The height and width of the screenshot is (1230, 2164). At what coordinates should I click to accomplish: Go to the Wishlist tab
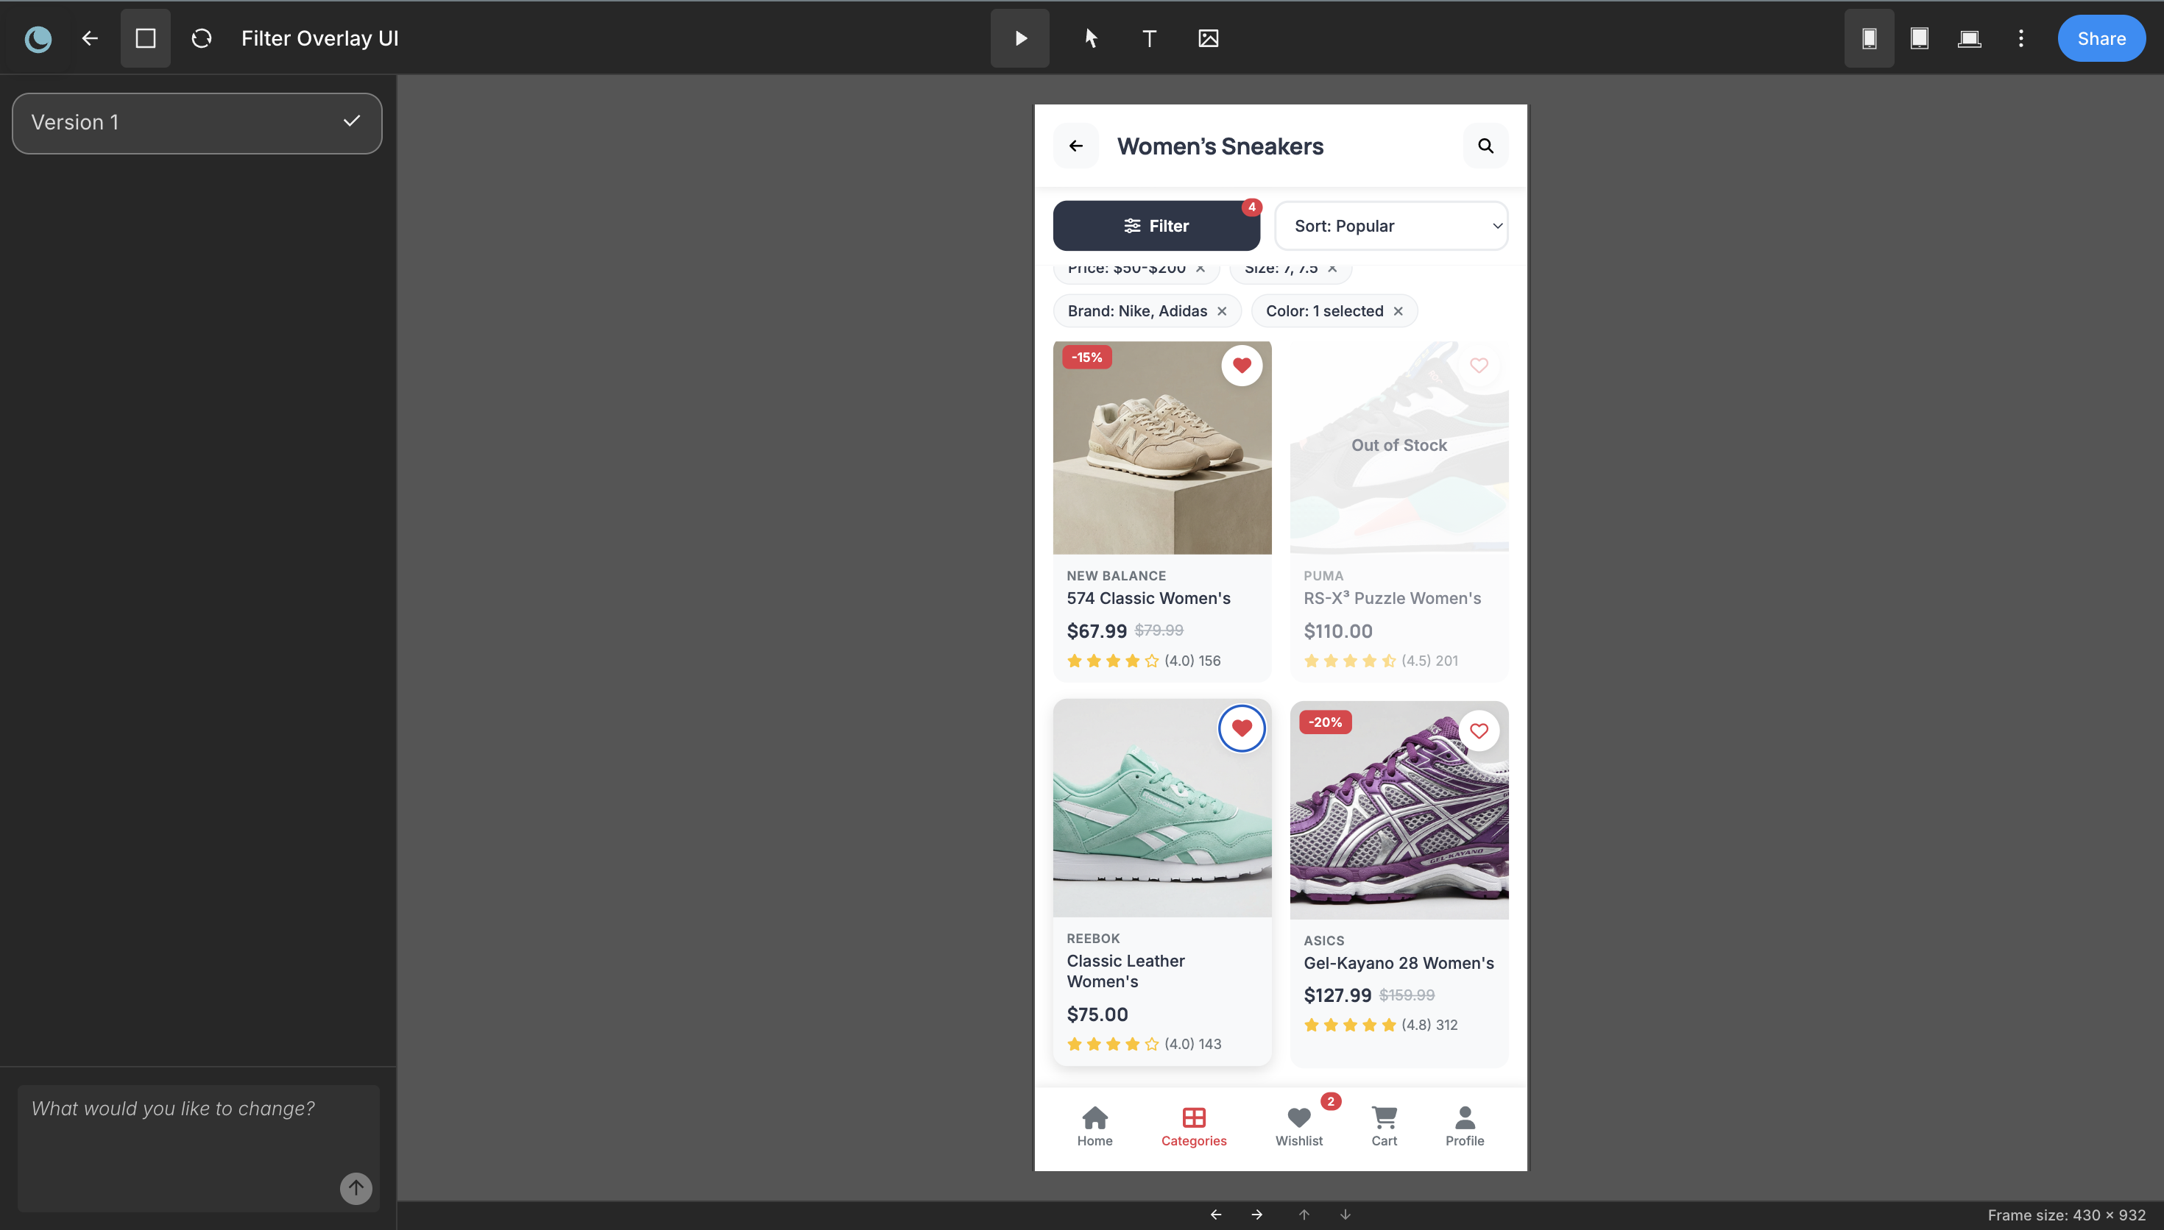(x=1298, y=1126)
